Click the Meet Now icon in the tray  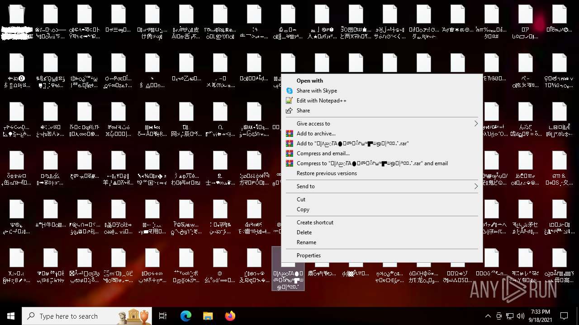tap(499, 316)
